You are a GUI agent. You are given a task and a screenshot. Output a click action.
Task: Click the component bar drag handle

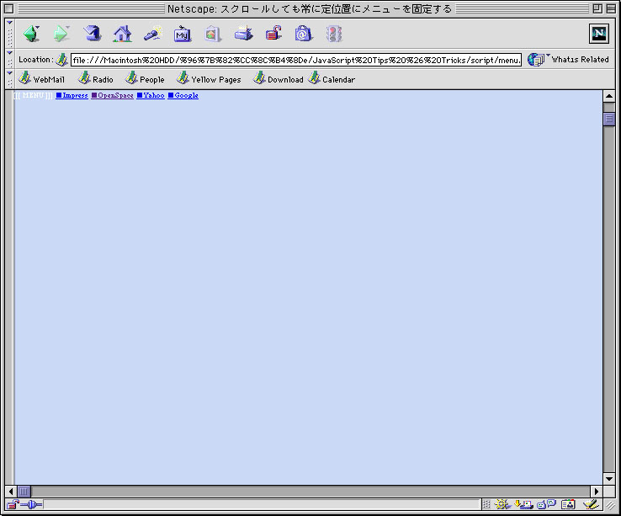tap(486, 504)
